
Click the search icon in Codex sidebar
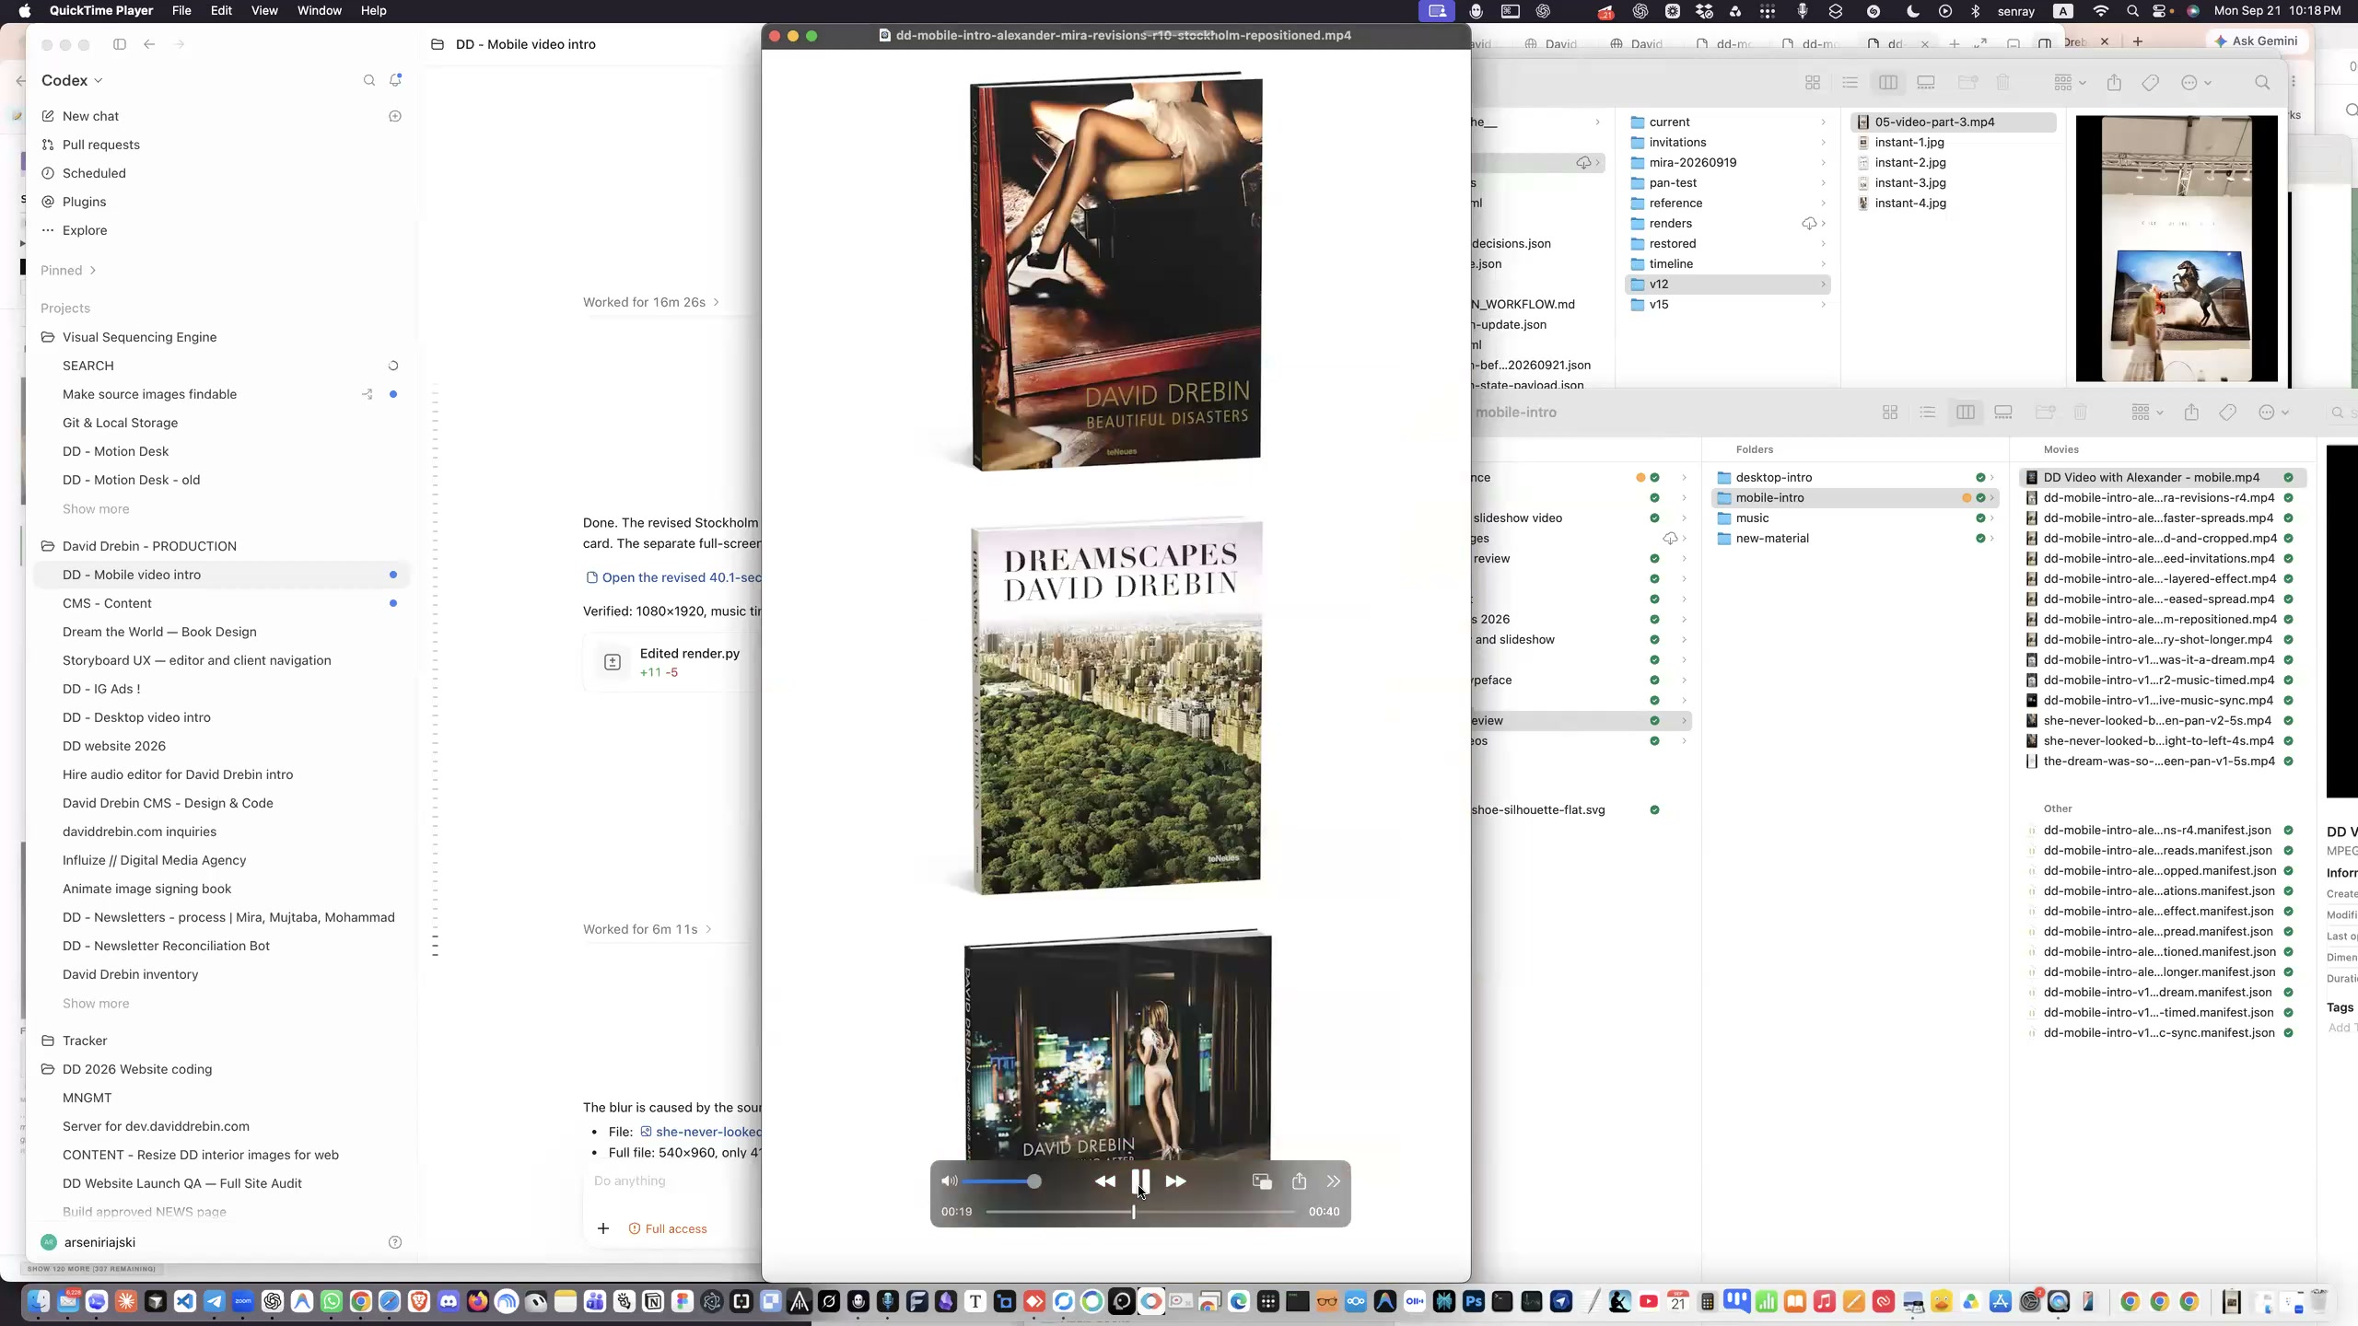tap(369, 80)
